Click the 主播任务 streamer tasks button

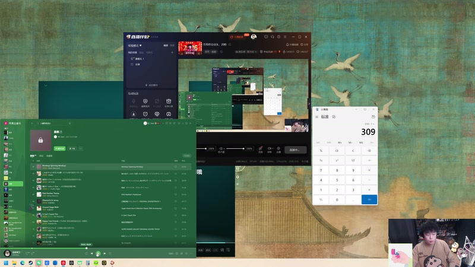tap(237, 37)
